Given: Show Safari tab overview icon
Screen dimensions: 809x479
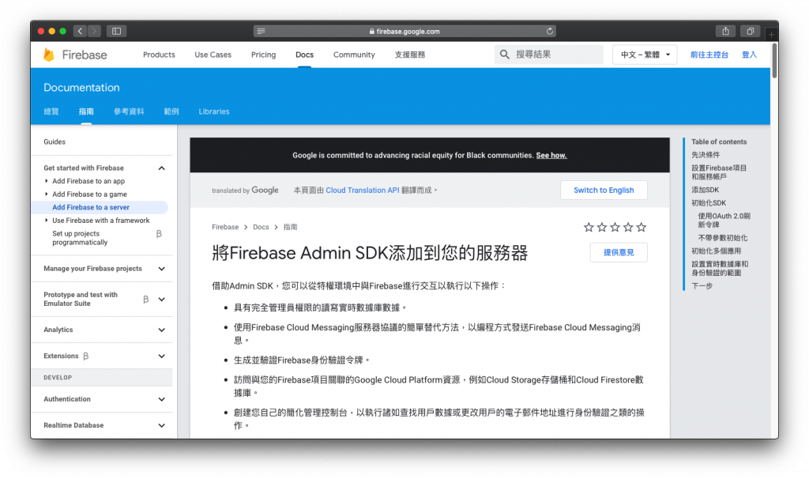Looking at the screenshot, I should [751, 31].
